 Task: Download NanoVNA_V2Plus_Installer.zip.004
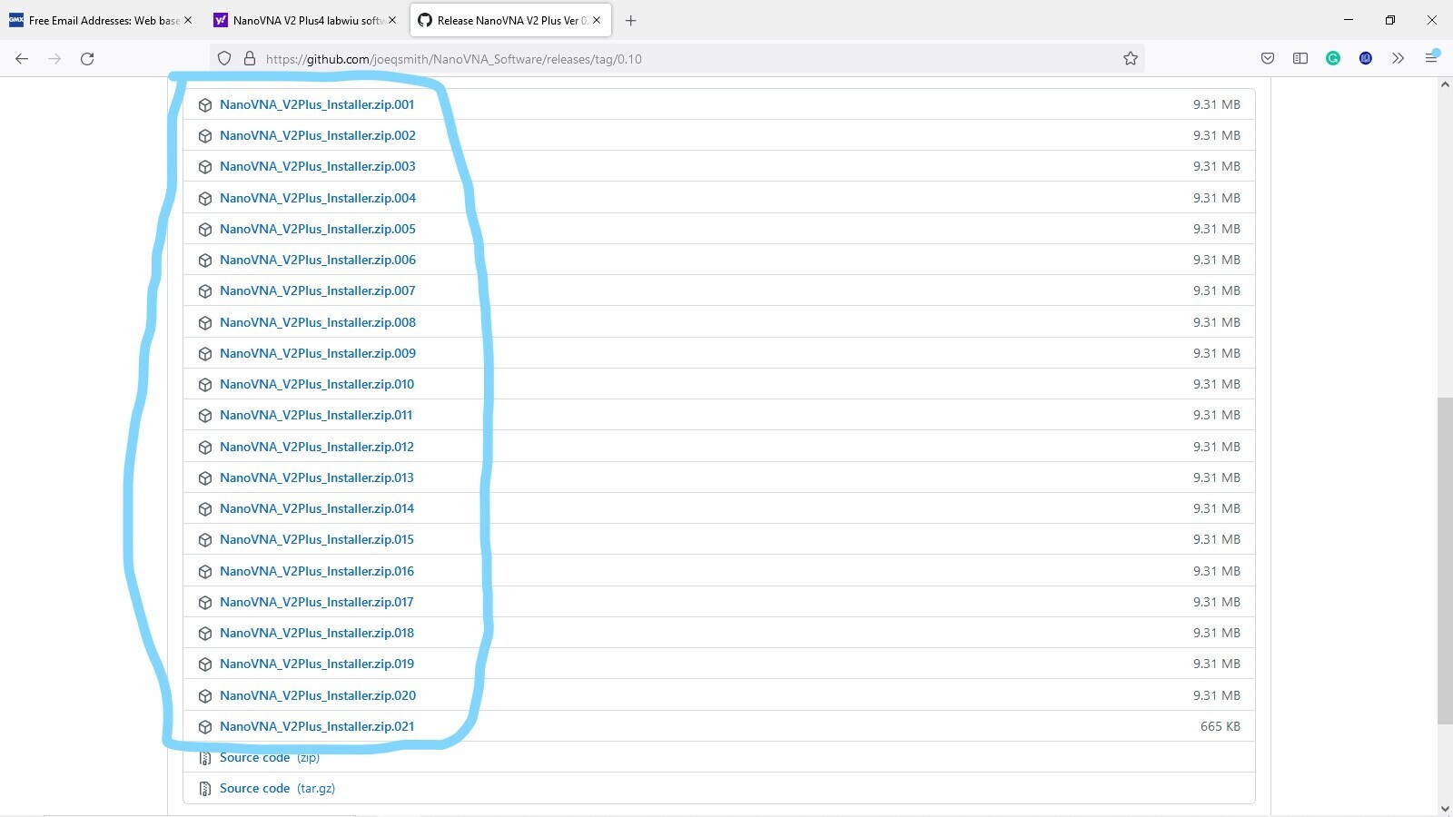318,198
